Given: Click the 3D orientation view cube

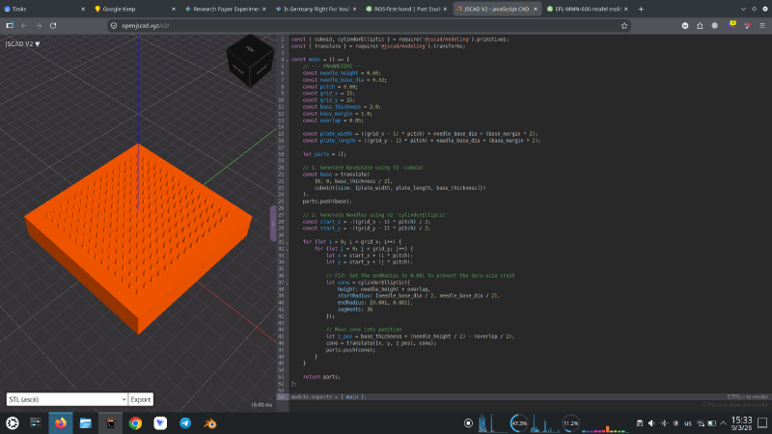Looking at the screenshot, I should pyautogui.click(x=250, y=60).
